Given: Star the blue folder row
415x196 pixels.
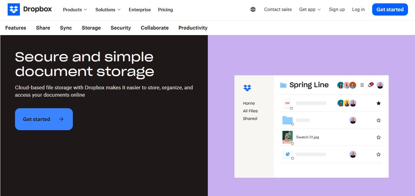Looking at the screenshot, I should coord(379,120).
